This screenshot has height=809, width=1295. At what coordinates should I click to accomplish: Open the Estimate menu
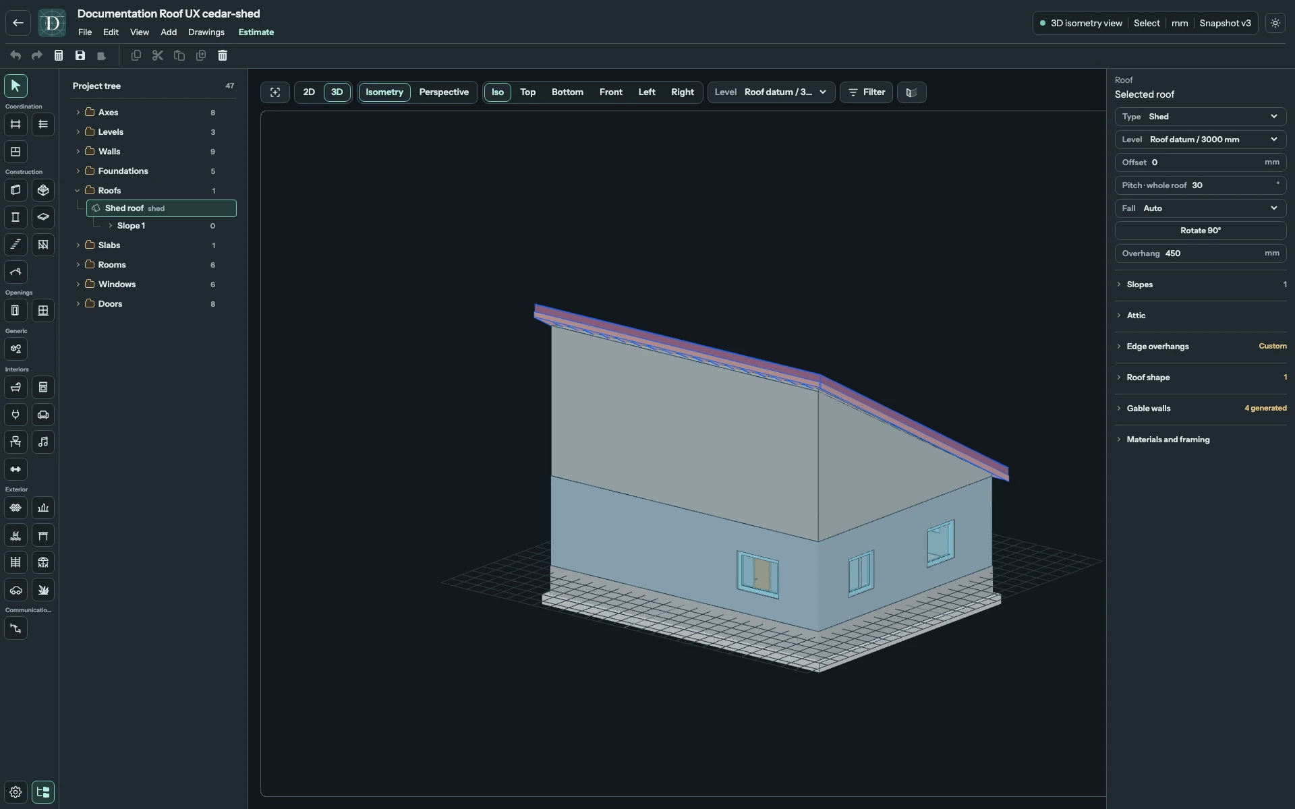click(256, 32)
